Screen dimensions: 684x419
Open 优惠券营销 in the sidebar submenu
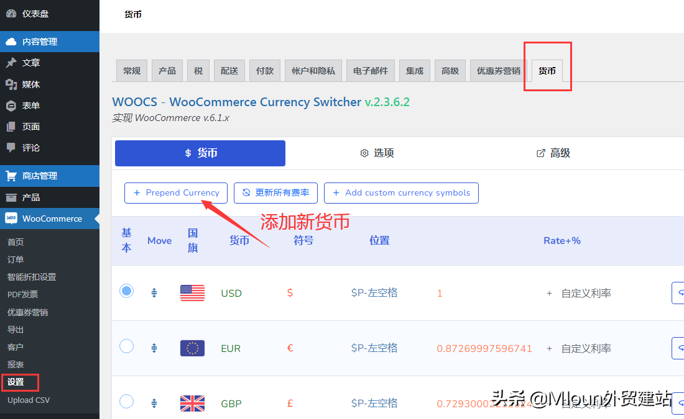pyautogui.click(x=27, y=312)
